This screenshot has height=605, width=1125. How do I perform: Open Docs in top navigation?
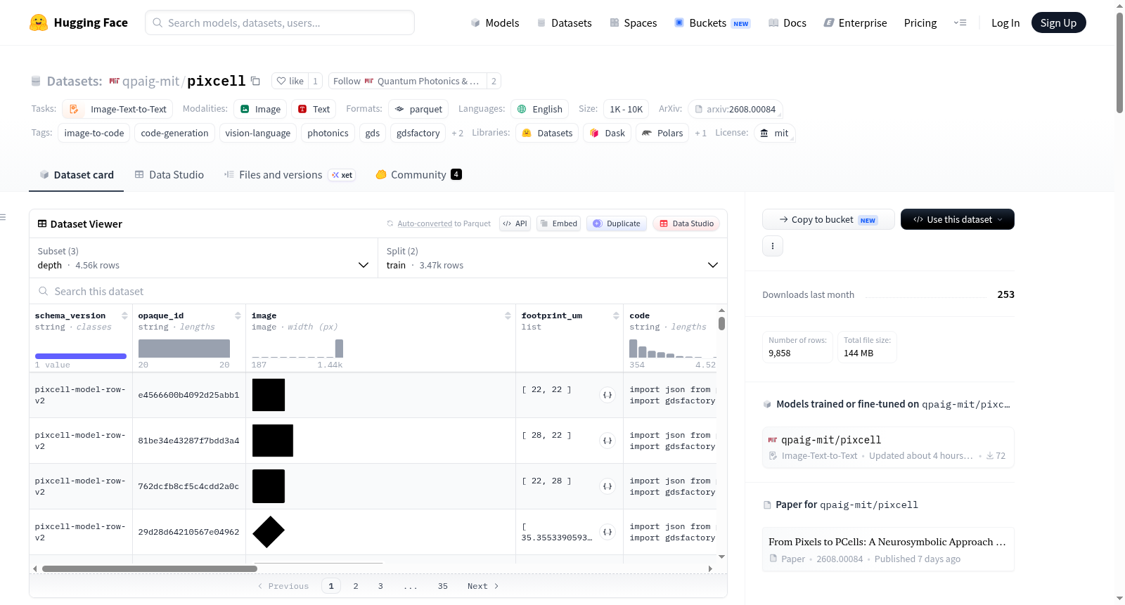pos(787,22)
